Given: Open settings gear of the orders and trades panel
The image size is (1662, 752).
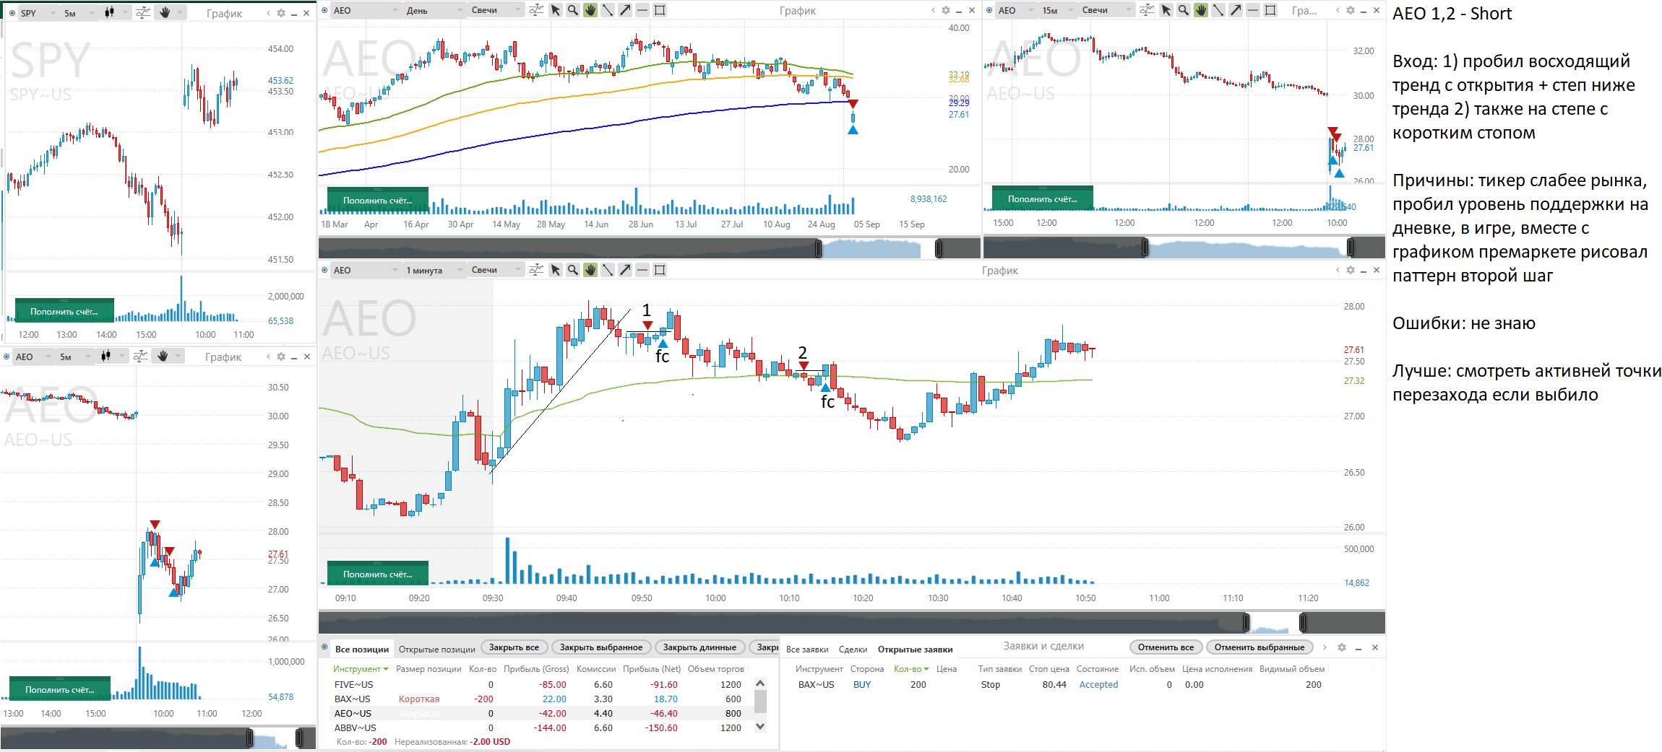Looking at the screenshot, I should [x=1342, y=647].
